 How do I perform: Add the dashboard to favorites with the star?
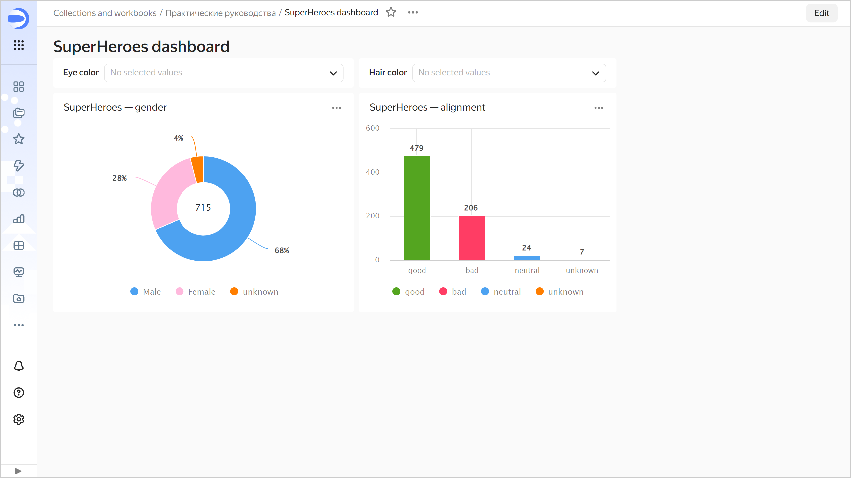tap(391, 12)
